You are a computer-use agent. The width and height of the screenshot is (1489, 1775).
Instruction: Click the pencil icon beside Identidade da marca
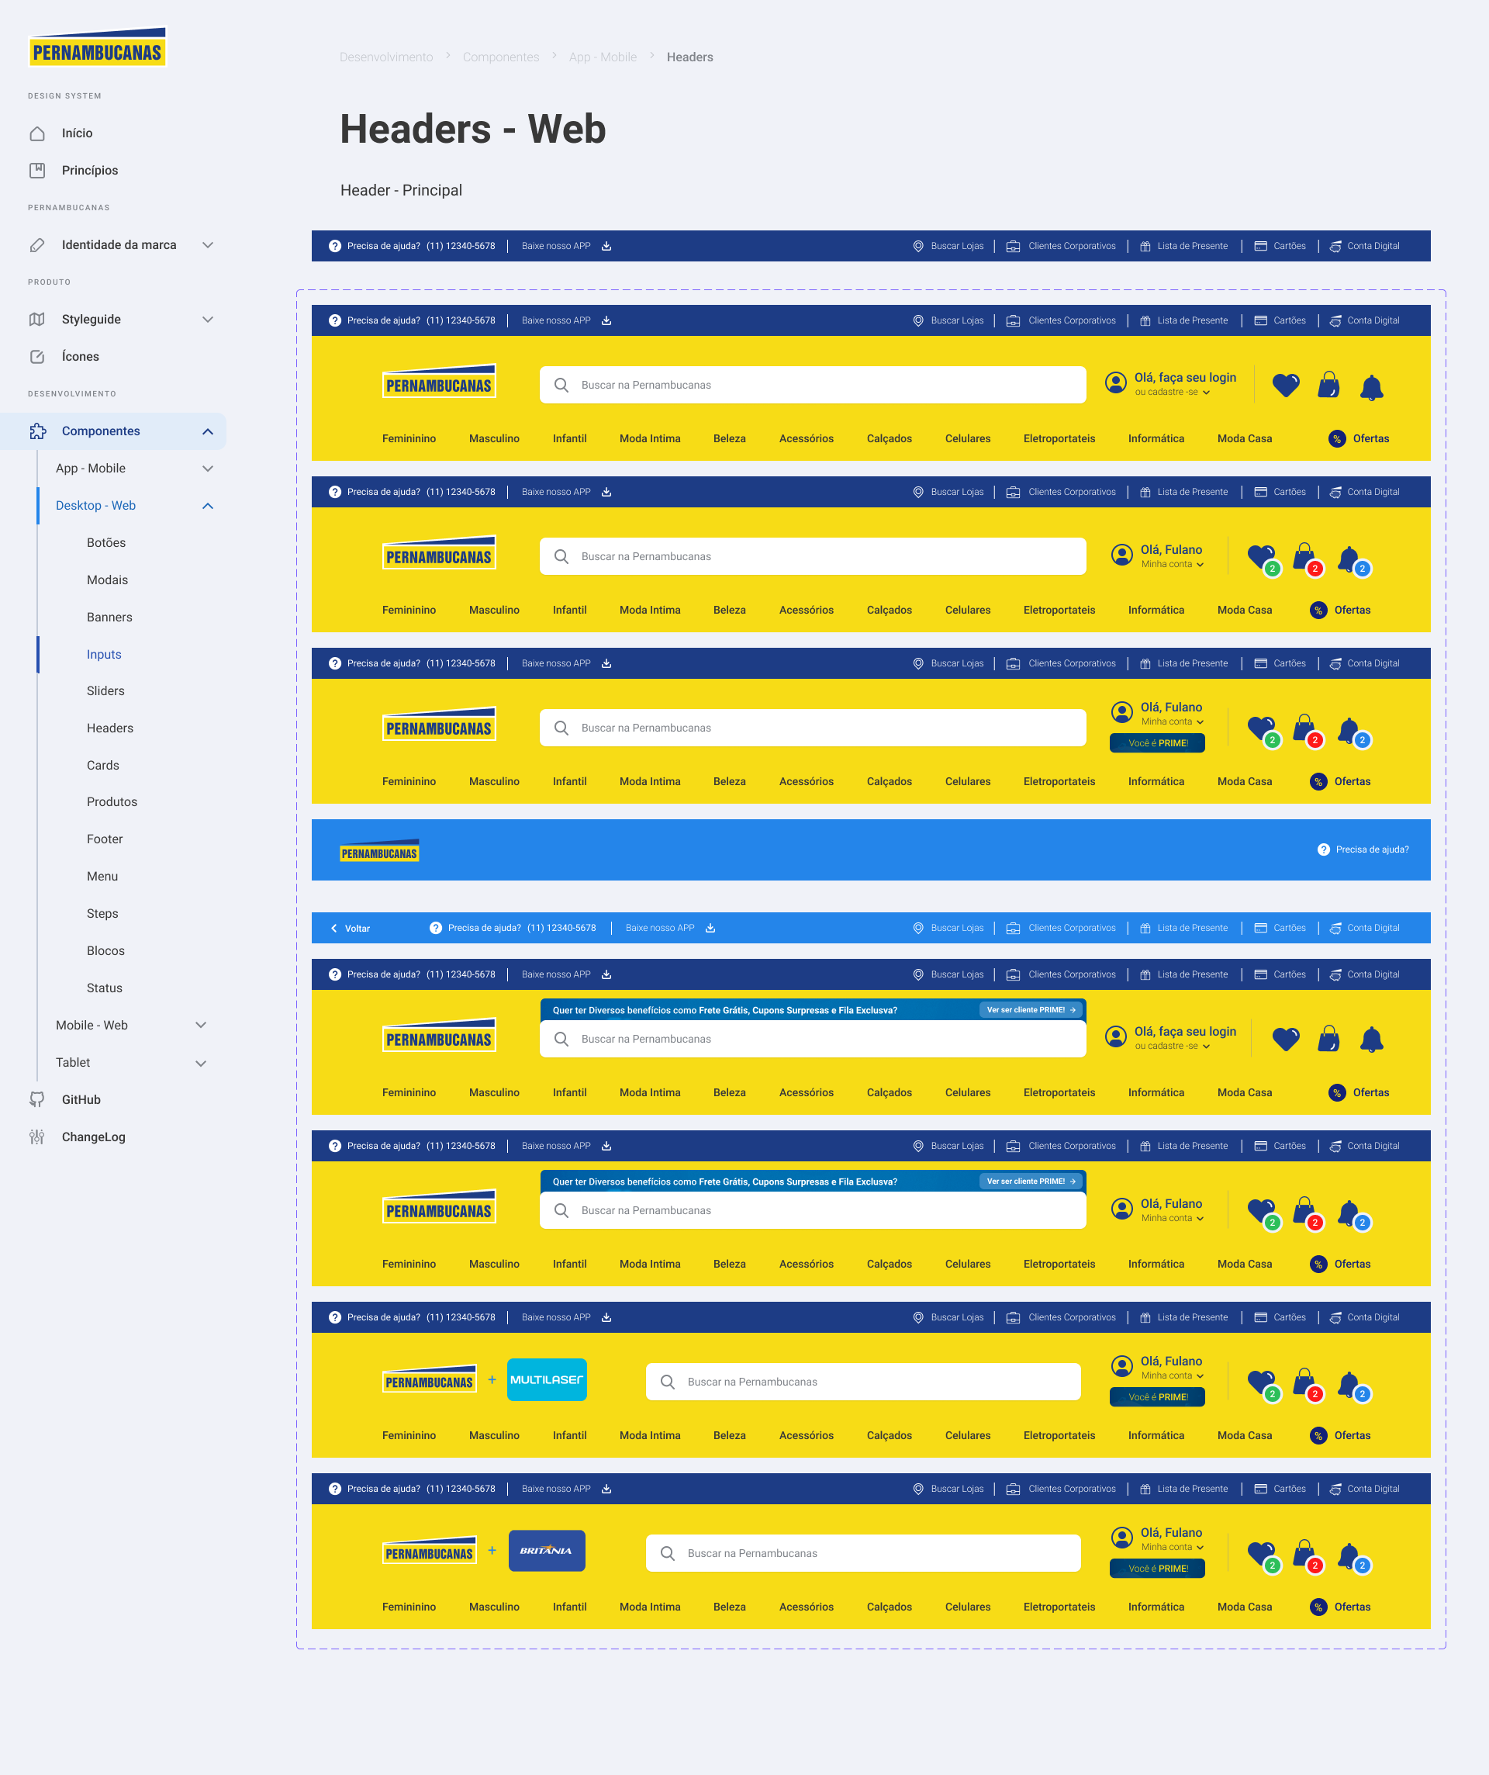point(37,245)
